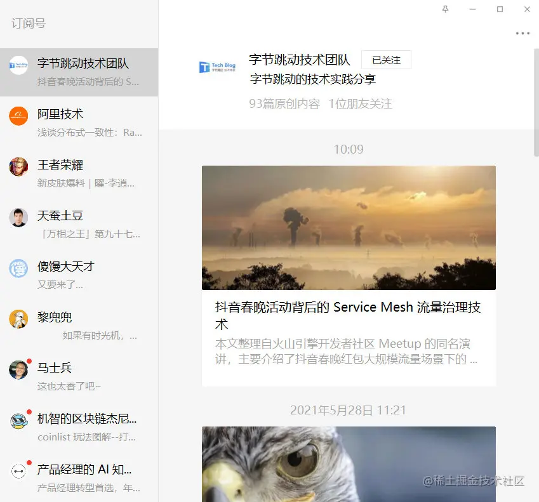This screenshot has height=502, width=539.
Task: Click the 黎兜兜 avatar icon
Action: (18, 319)
